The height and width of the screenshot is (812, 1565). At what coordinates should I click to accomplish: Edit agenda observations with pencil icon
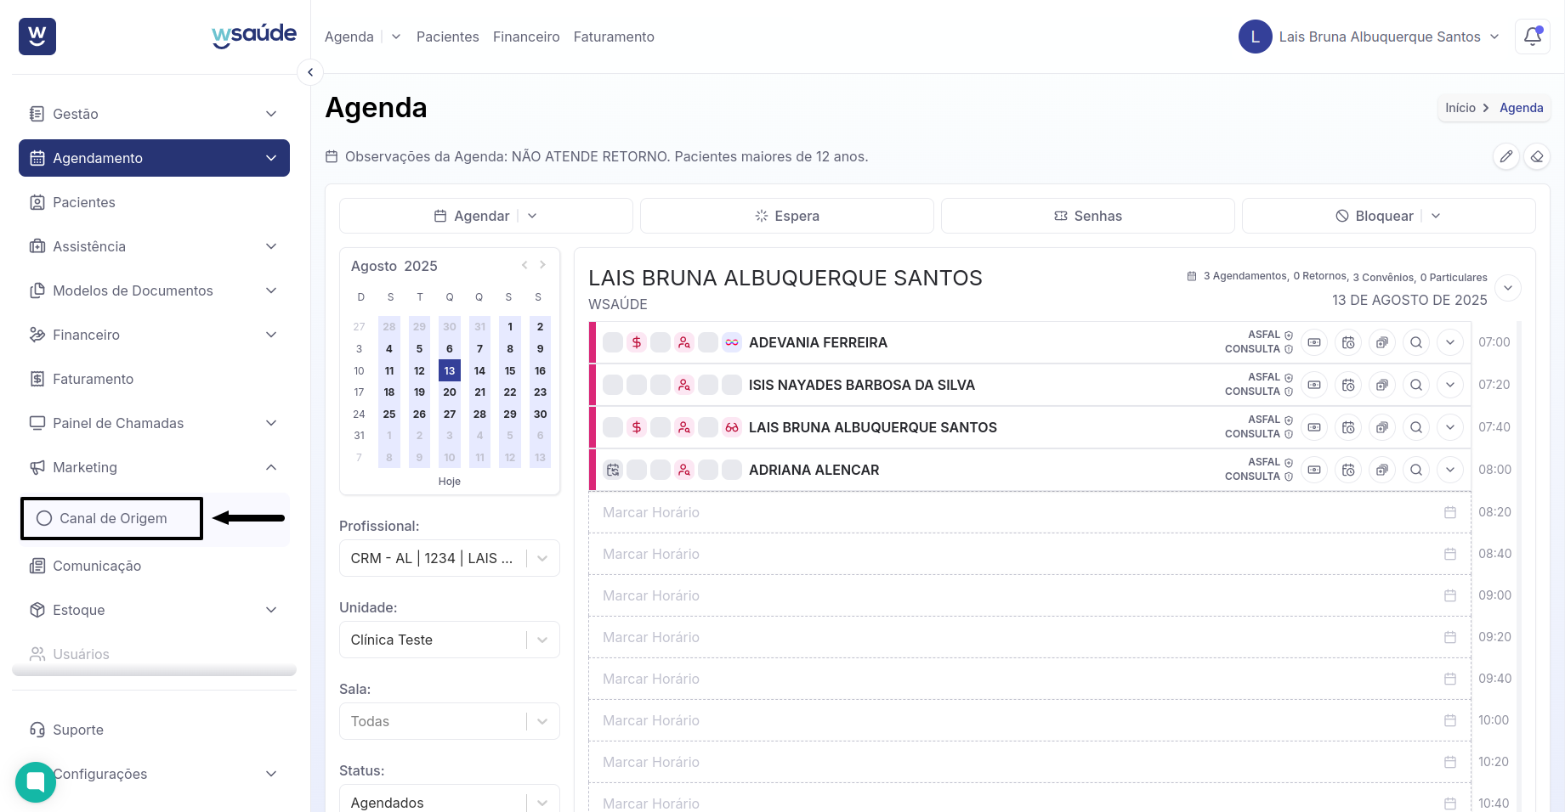[1506, 156]
